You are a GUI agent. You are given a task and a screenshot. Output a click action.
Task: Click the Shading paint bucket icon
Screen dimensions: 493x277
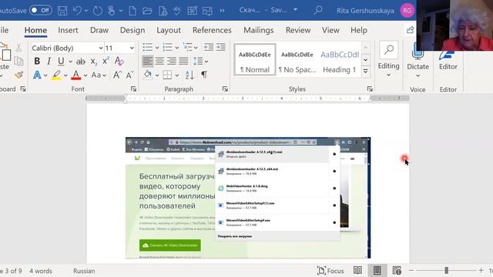click(148, 75)
